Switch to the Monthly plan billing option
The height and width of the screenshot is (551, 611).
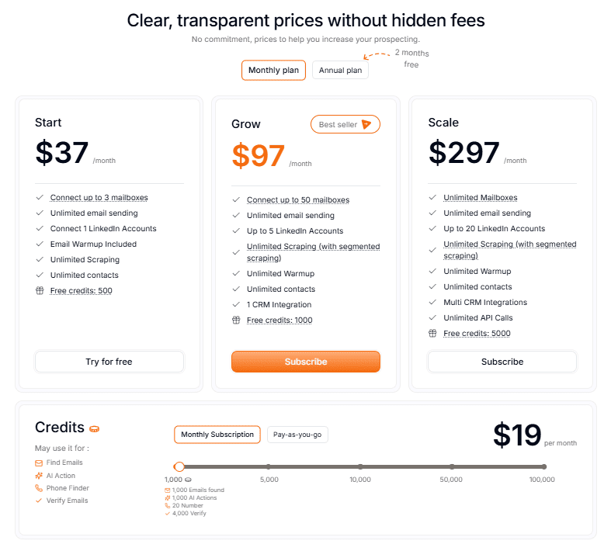[273, 71]
